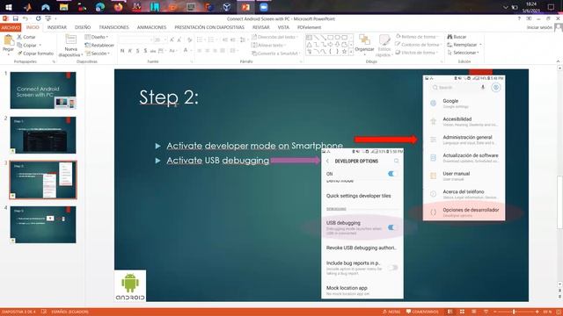Switch to the REVISAR tab
Viewport: 563px width, 316px height.
pyautogui.click(x=261, y=27)
